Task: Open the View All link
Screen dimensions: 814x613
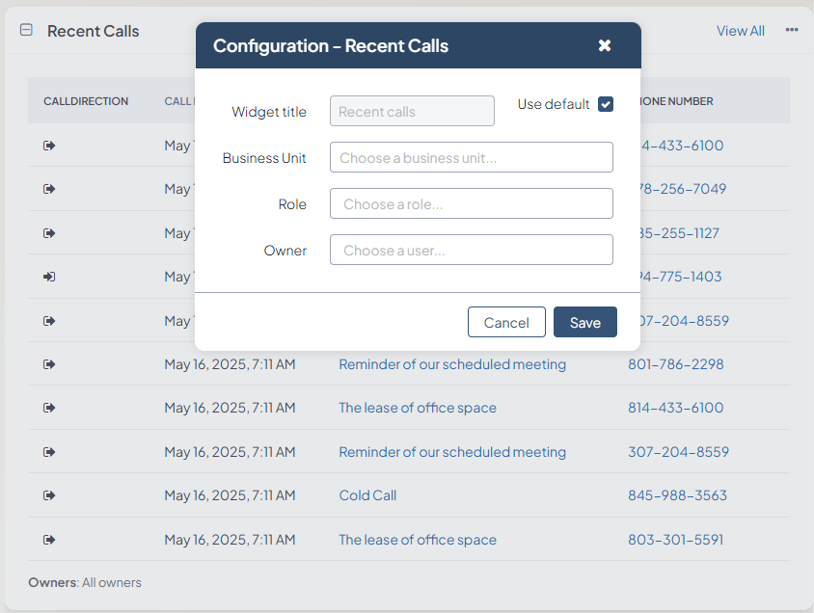Action: point(740,31)
